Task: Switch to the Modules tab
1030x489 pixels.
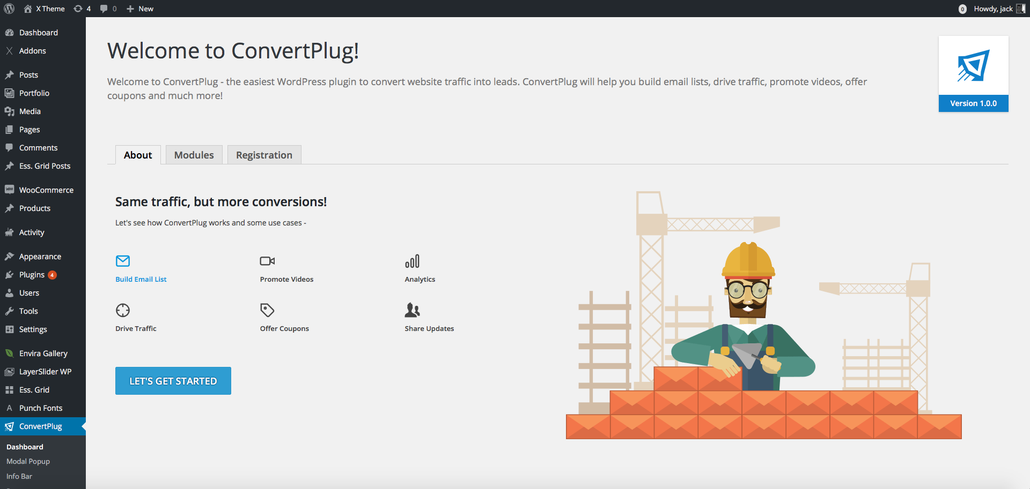Action: [x=194, y=155]
